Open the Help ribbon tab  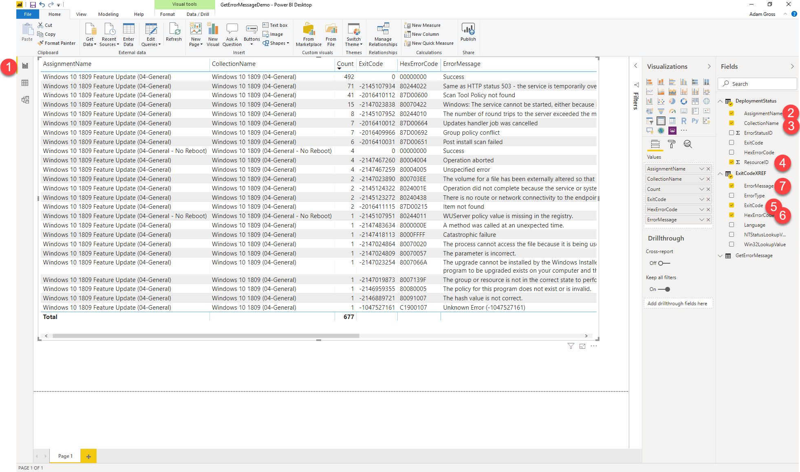coord(139,14)
